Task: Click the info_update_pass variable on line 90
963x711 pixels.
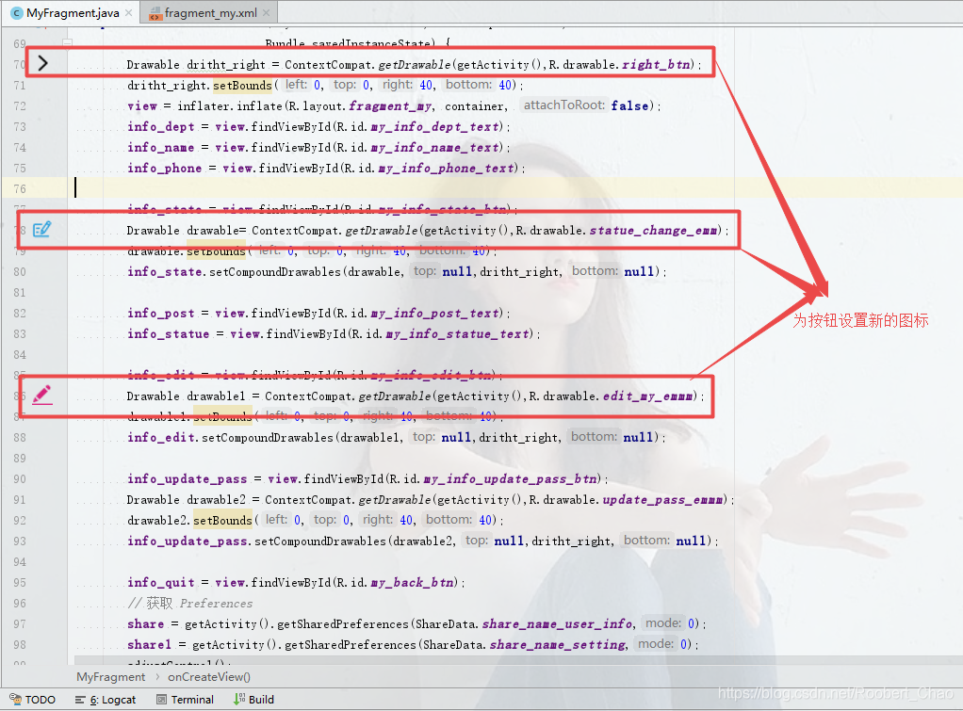Action: pos(188,479)
